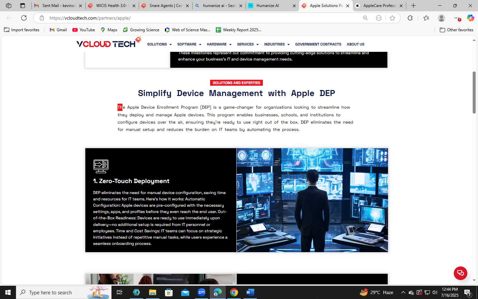Open Microsoft Store from taskbar
Viewport: 478px width, 299px height.
click(x=169, y=292)
